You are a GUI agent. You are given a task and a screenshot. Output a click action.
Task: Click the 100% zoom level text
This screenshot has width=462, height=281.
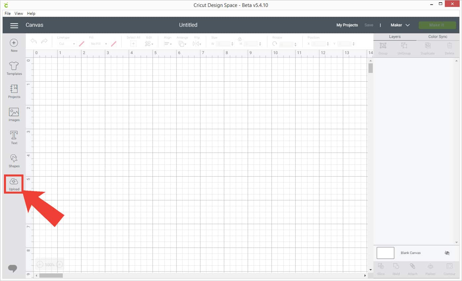pos(50,265)
